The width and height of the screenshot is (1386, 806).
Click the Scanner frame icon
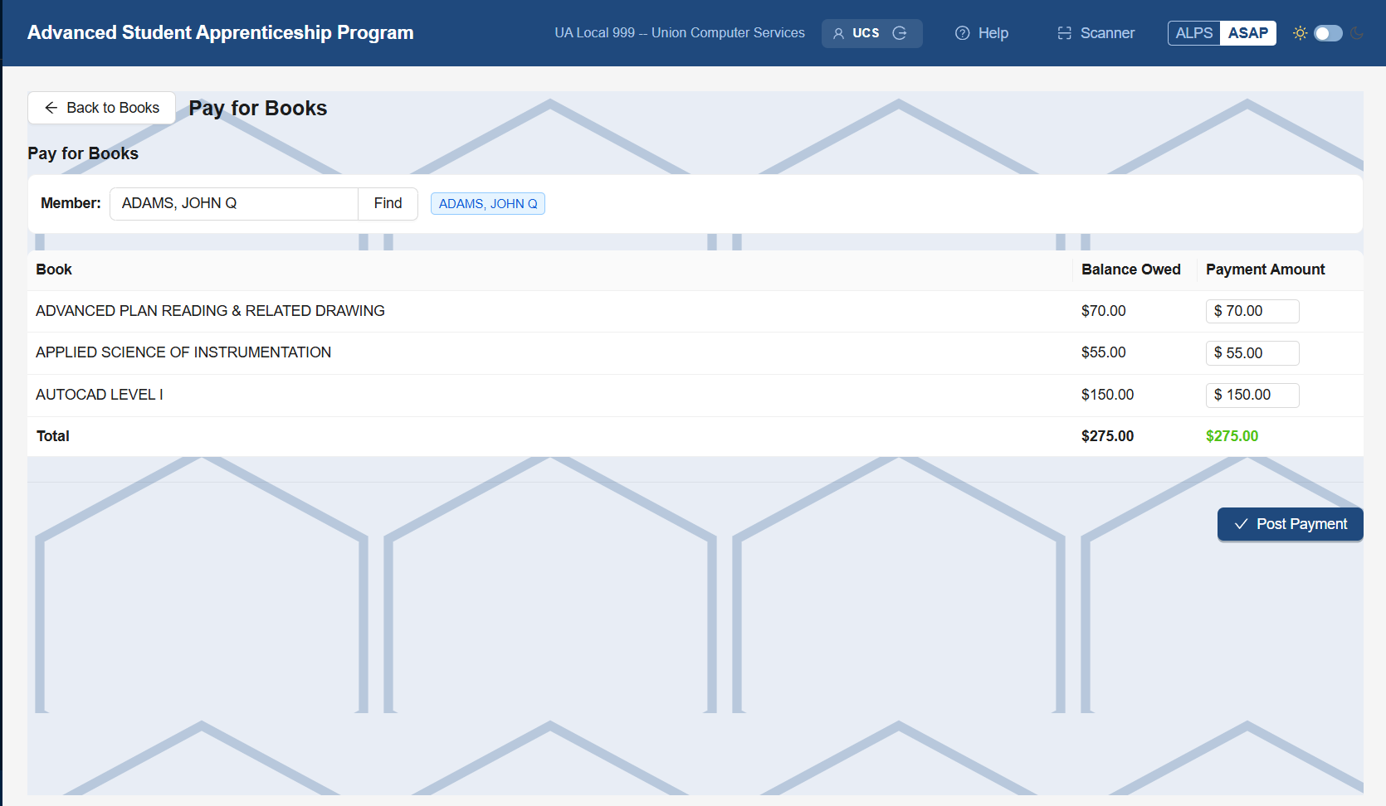pos(1065,33)
